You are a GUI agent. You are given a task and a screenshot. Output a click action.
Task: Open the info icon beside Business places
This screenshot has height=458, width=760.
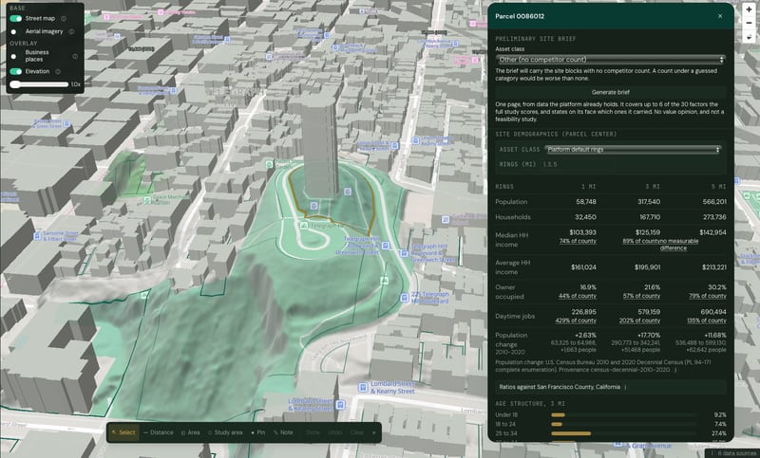click(x=75, y=56)
